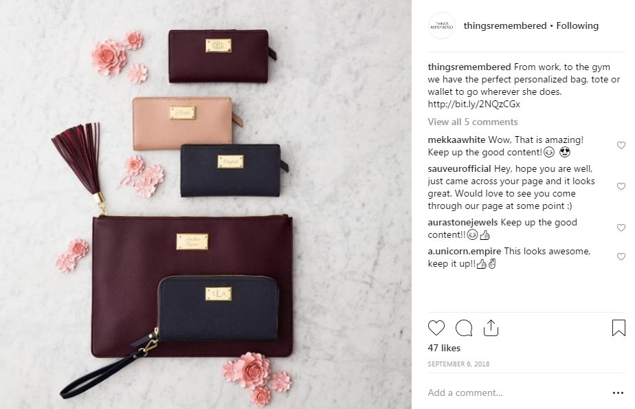Open sauveurofficial's profile
Screen dimensions: 635x409
[459, 168]
